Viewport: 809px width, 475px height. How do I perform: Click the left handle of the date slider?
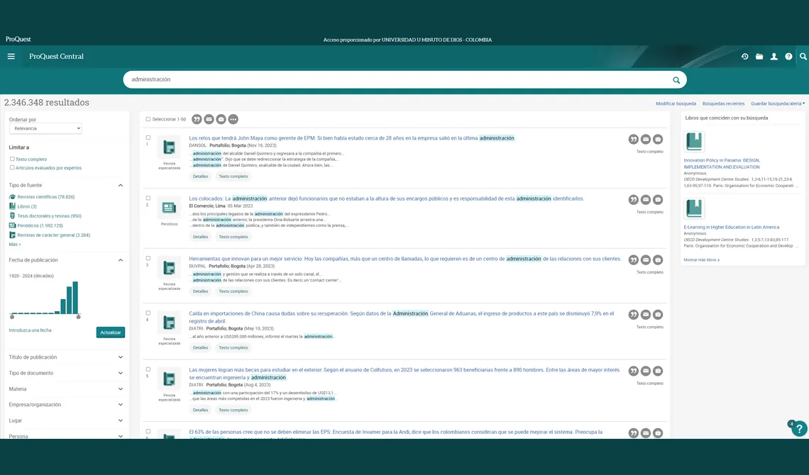point(12,316)
